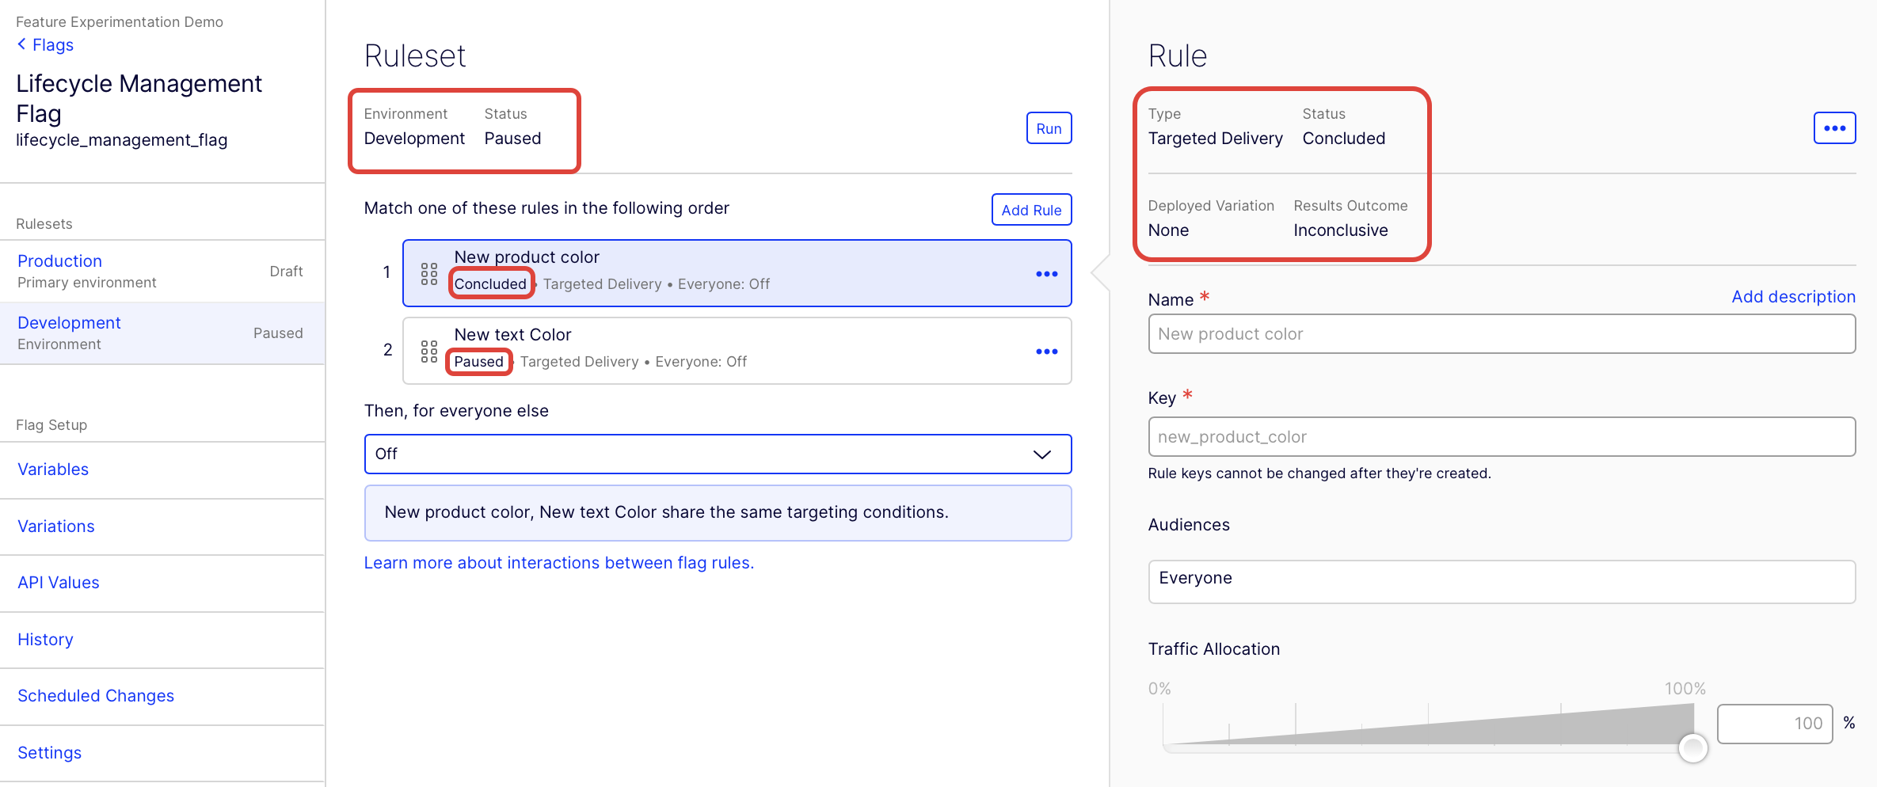Click the dropdown chevron arrow in the Off selector
The image size is (1877, 787).
(x=1041, y=454)
